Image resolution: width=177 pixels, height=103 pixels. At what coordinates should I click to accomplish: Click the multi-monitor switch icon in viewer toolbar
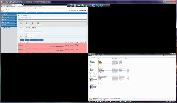point(98,5)
